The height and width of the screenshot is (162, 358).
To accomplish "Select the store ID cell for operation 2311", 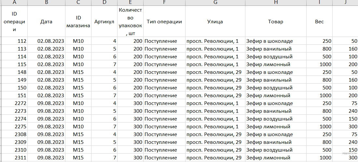I will 78,158.
